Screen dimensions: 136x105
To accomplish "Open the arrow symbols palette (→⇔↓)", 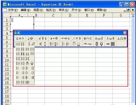I will (65, 38).
